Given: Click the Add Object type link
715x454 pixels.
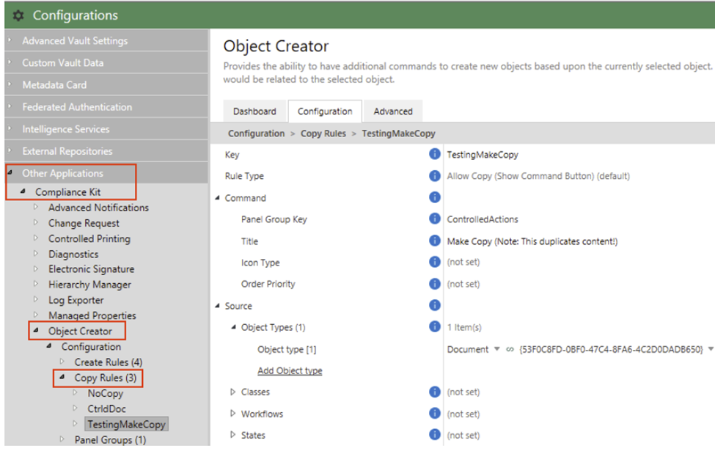Looking at the screenshot, I should [290, 371].
